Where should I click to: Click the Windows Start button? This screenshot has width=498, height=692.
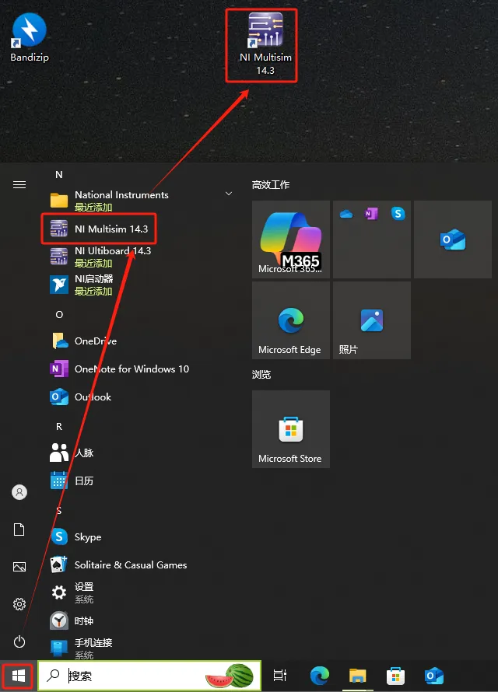point(18,675)
